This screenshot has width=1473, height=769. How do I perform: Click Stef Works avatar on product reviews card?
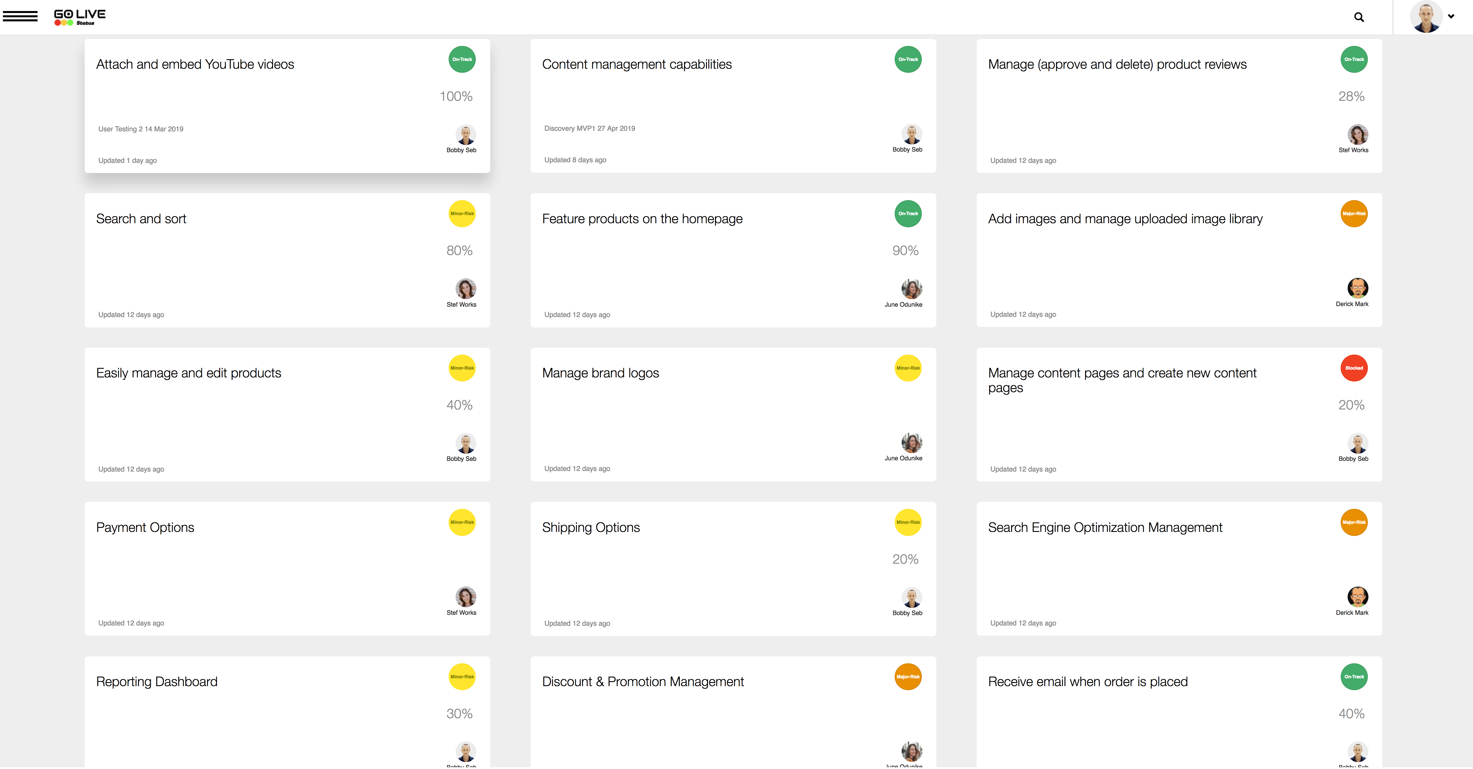(1357, 134)
